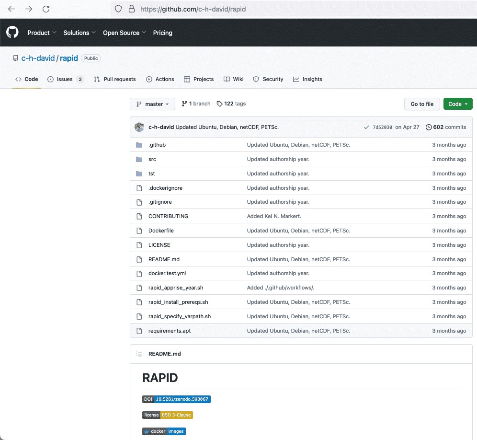This screenshot has width=477, height=440.
Task: Open the docker.test.yml file
Action: tap(167, 273)
